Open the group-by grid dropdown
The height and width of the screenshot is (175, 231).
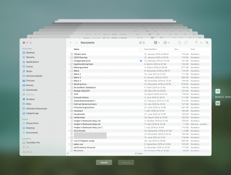pos(157,43)
